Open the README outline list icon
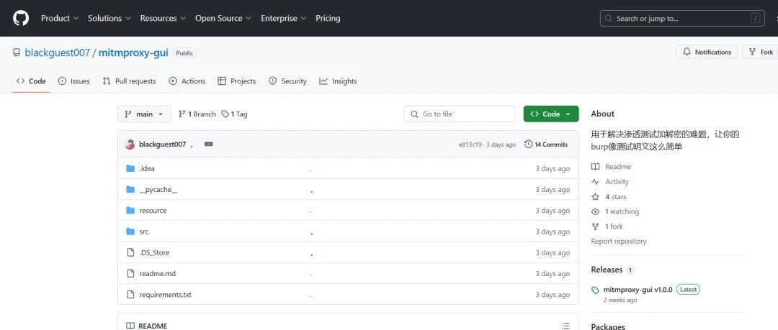The width and height of the screenshot is (778, 330). tap(565, 326)
